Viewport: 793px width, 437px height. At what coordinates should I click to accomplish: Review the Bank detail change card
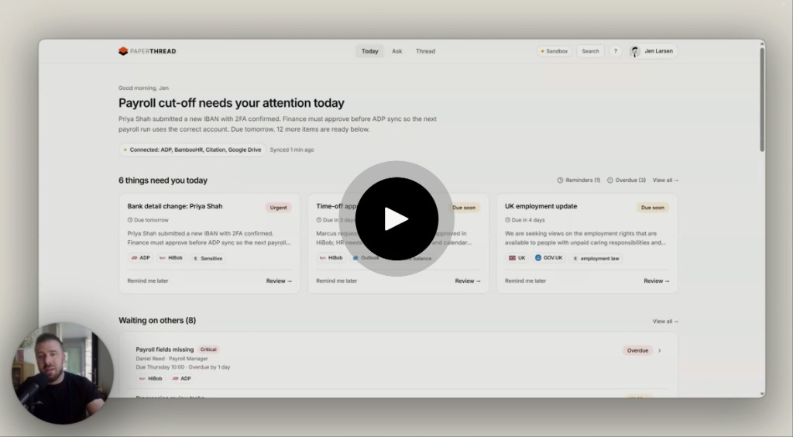pos(279,280)
